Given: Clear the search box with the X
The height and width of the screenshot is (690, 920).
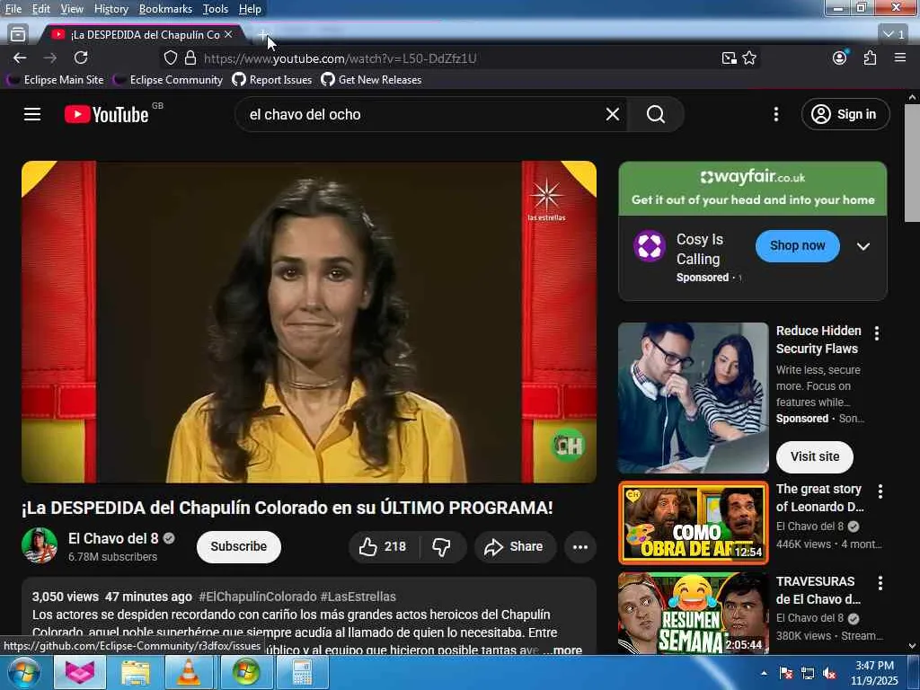Looking at the screenshot, I should [x=613, y=114].
